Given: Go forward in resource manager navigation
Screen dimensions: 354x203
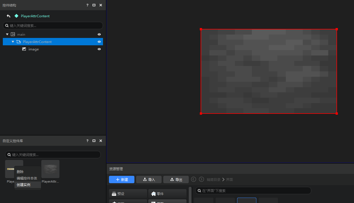Looking at the screenshot, I should 201,179.
